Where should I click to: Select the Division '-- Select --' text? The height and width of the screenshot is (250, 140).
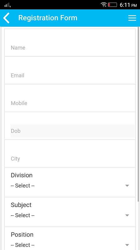click(x=22, y=186)
